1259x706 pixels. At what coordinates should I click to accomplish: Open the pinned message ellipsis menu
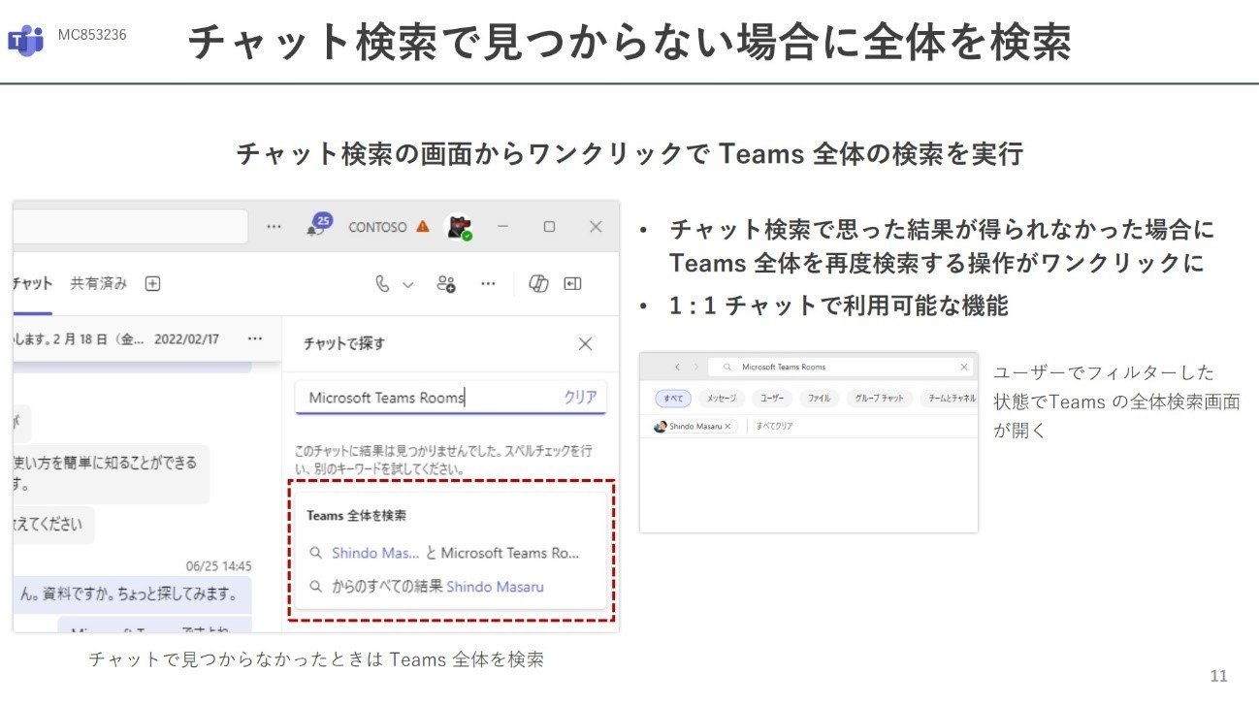pyautogui.click(x=255, y=338)
